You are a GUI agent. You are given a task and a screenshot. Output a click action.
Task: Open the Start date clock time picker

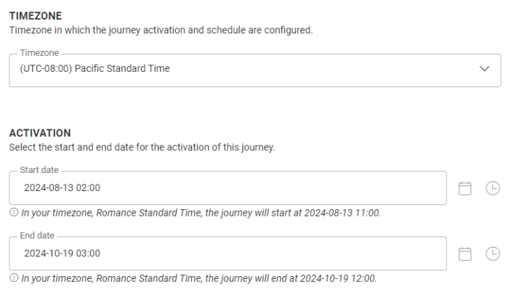tap(493, 188)
